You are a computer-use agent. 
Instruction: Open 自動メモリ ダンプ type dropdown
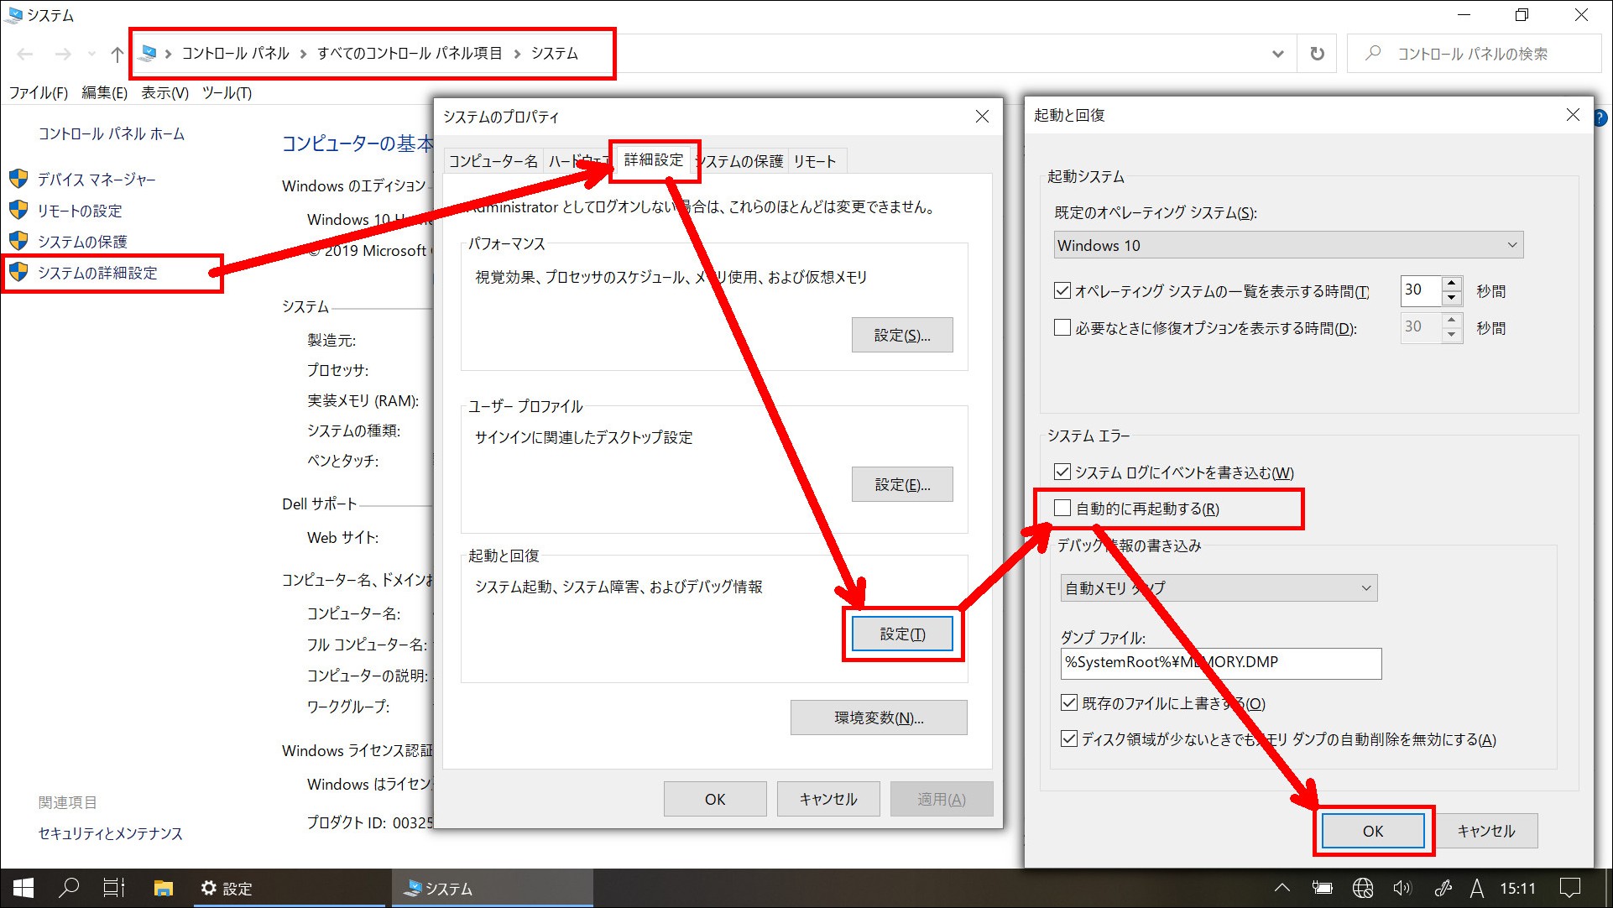click(1219, 588)
